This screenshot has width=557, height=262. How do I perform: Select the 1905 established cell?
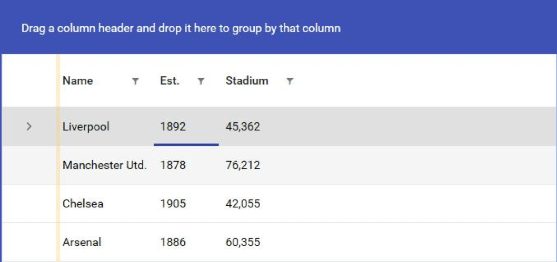click(186, 204)
